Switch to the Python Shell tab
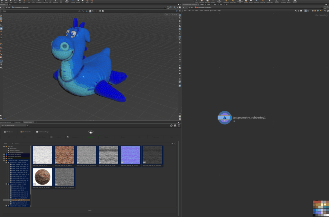The height and width of the screenshot is (217, 329). pos(17,122)
